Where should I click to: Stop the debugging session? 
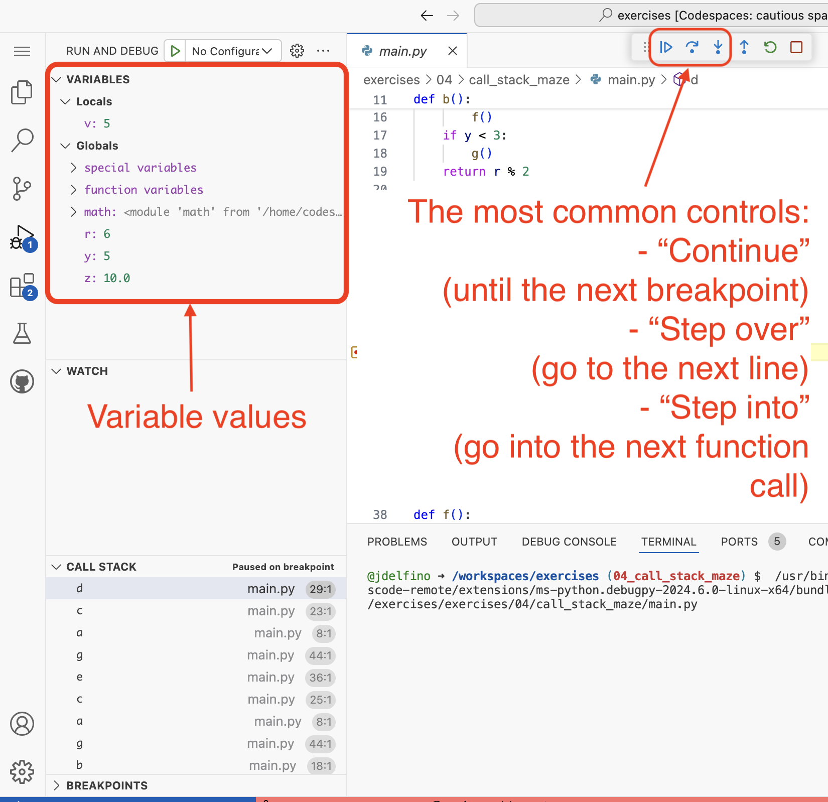(796, 47)
